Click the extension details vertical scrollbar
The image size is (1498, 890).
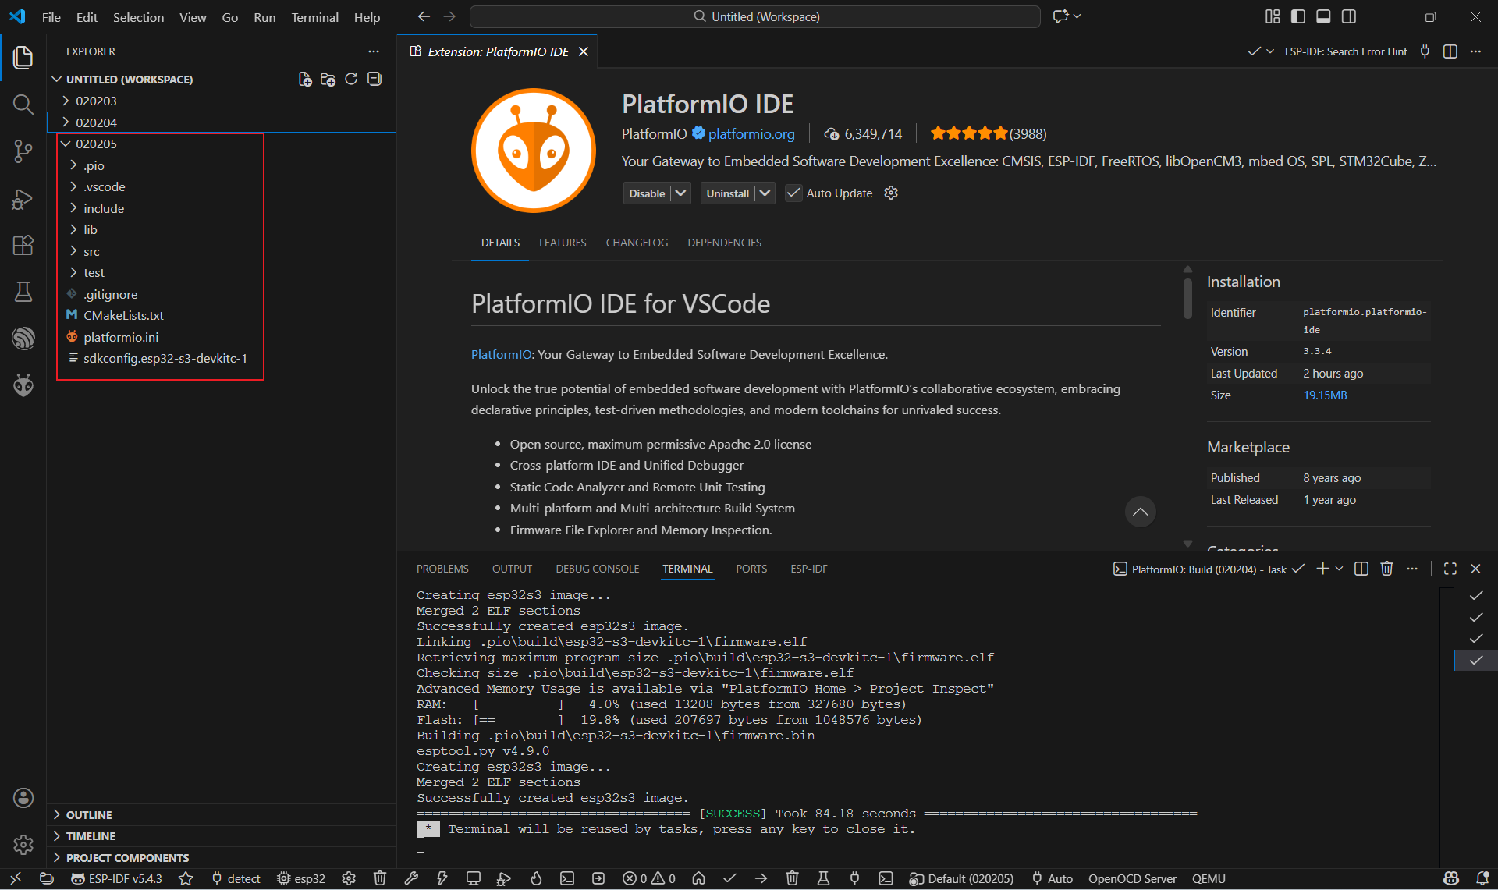[1187, 300]
